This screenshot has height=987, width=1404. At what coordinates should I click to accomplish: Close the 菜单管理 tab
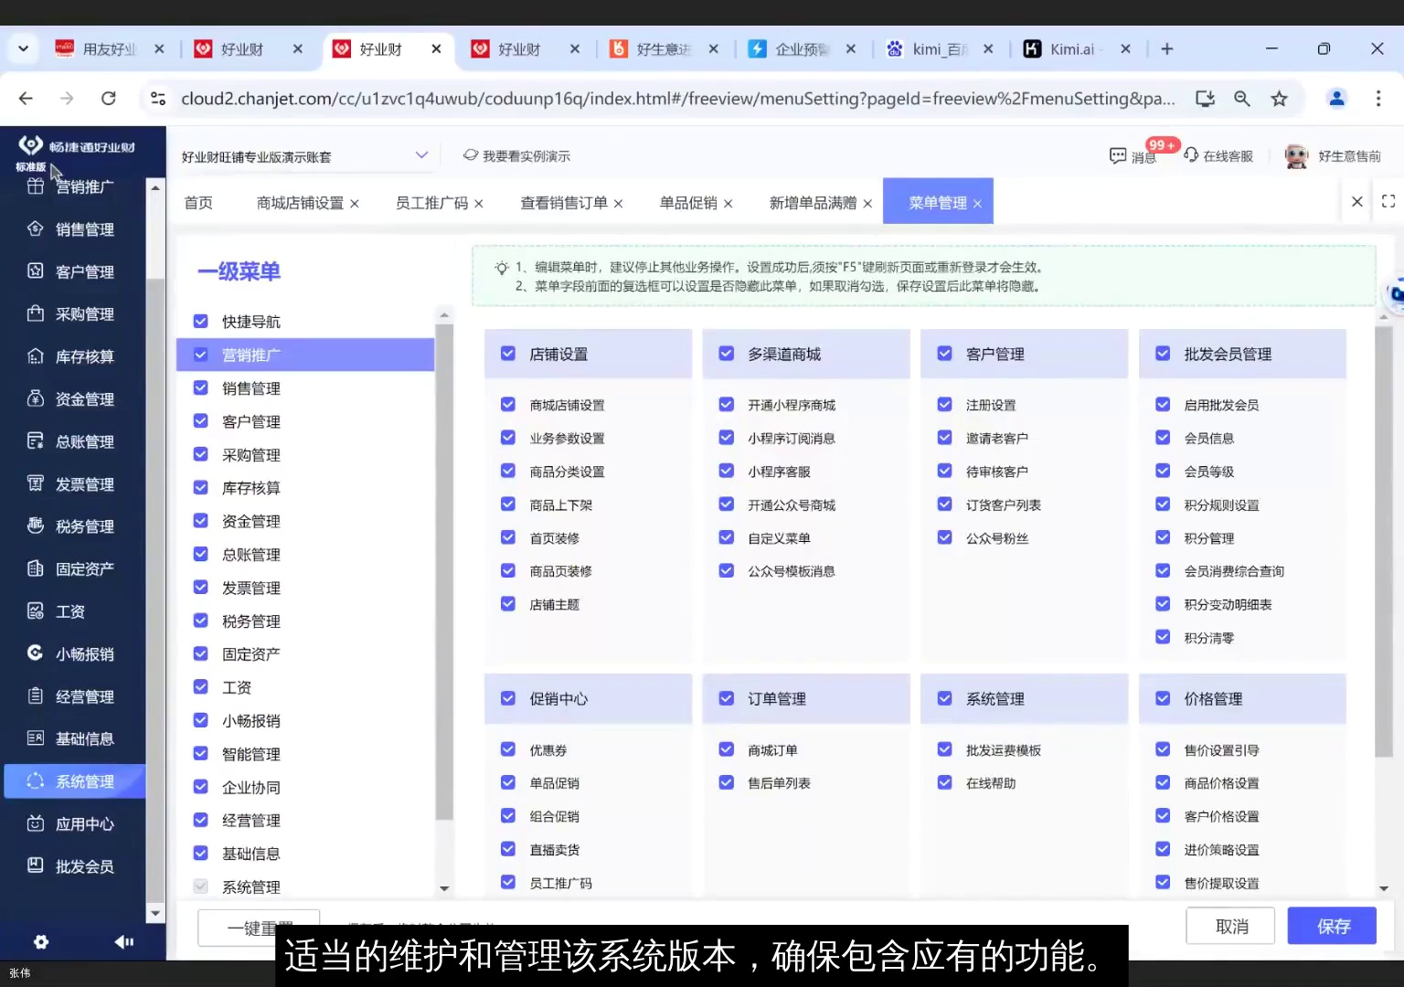pos(978,203)
